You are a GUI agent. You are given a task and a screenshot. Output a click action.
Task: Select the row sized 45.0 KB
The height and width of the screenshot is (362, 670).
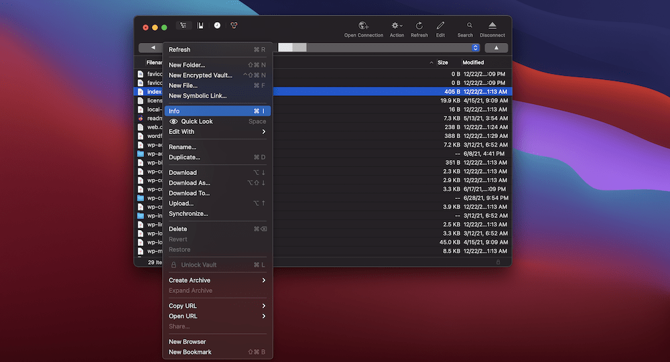[x=323, y=242]
